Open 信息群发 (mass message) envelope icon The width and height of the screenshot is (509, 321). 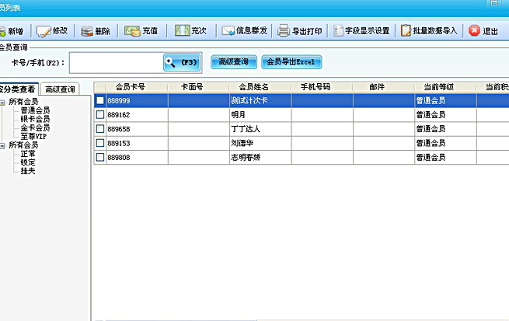point(228,31)
